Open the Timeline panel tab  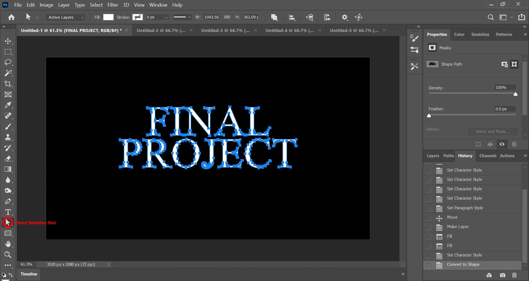pyautogui.click(x=29, y=274)
